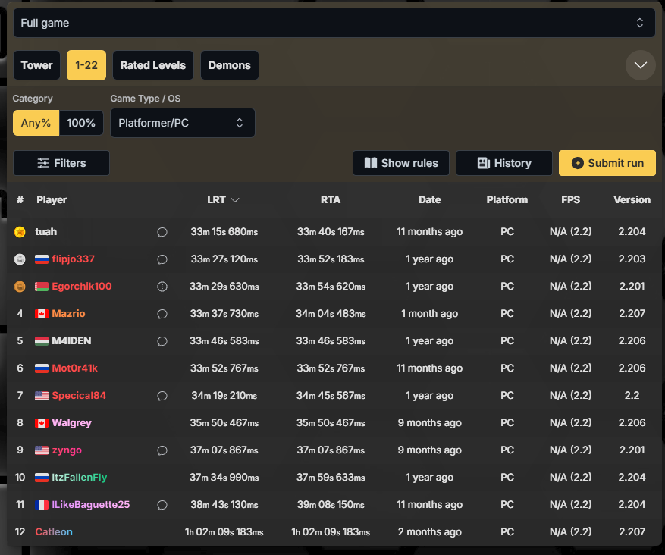
Task: Open comment bubble for Specical84's run
Action: pos(162,396)
